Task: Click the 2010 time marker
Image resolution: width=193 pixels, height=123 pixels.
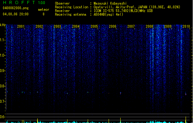Action: click(x=186, y=26)
